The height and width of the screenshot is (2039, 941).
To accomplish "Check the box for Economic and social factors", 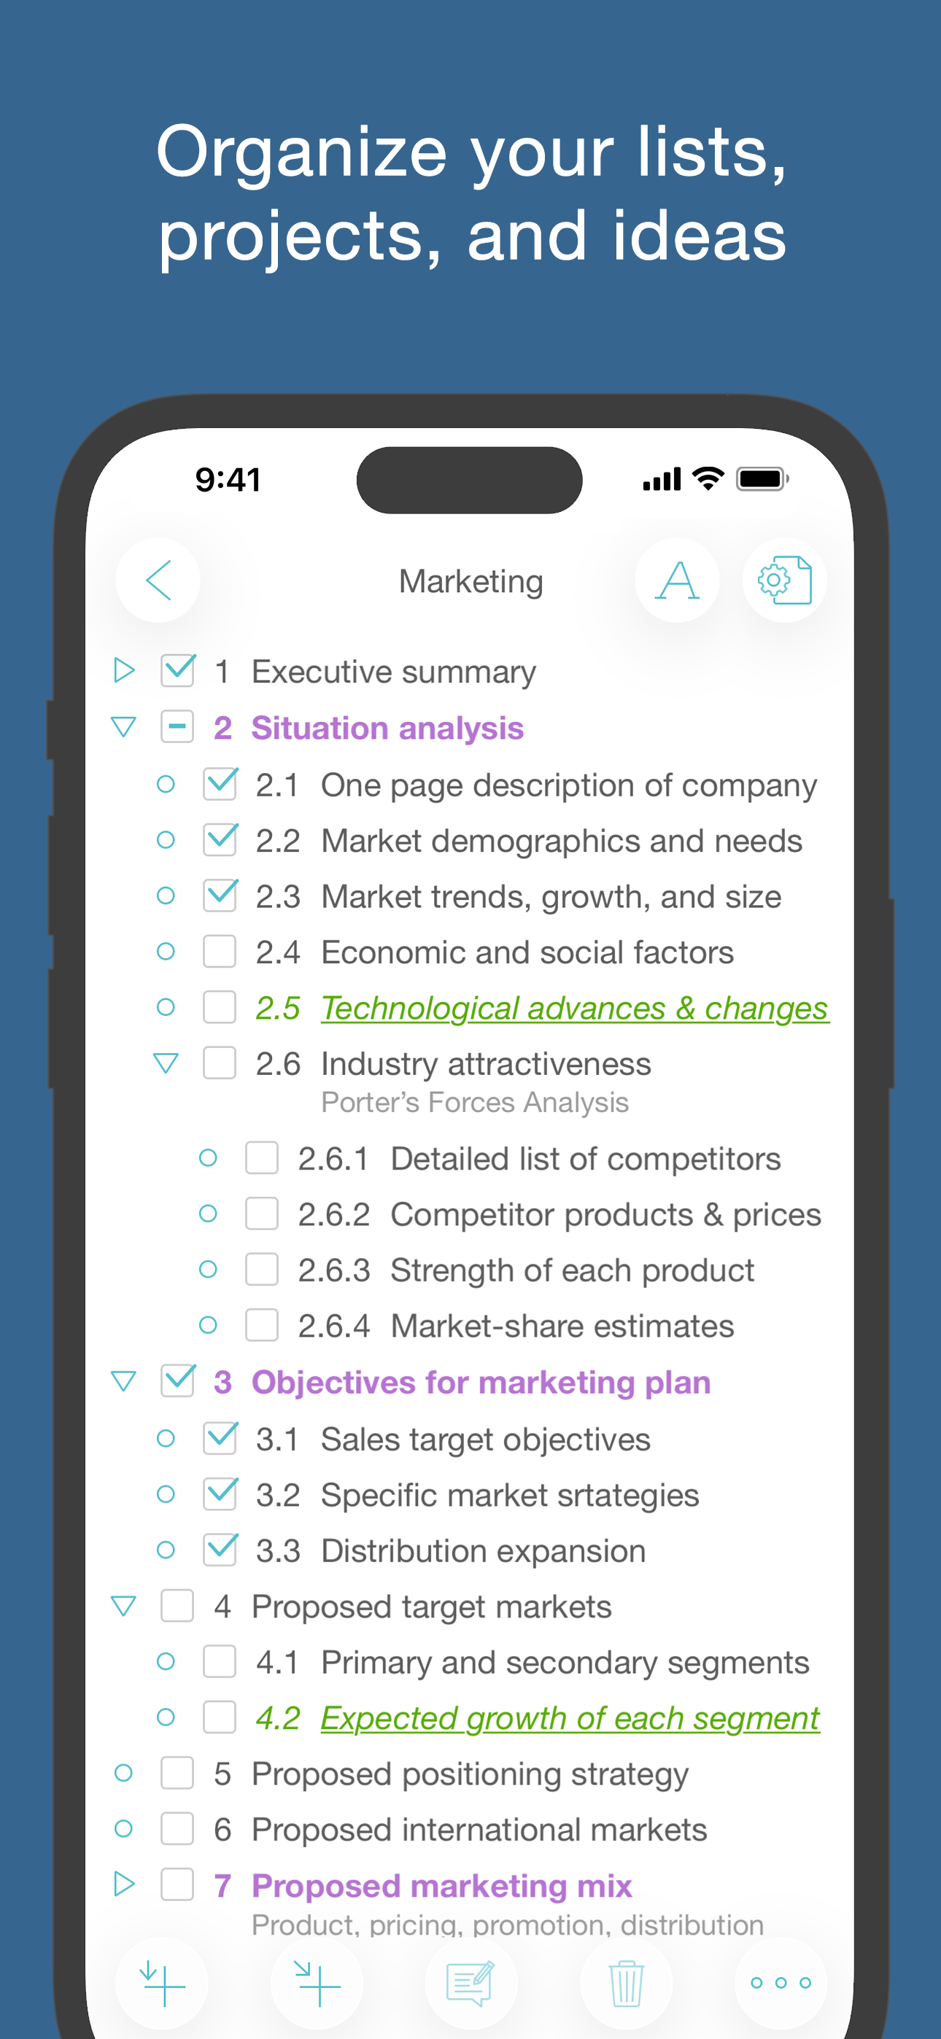I will coord(220,952).
